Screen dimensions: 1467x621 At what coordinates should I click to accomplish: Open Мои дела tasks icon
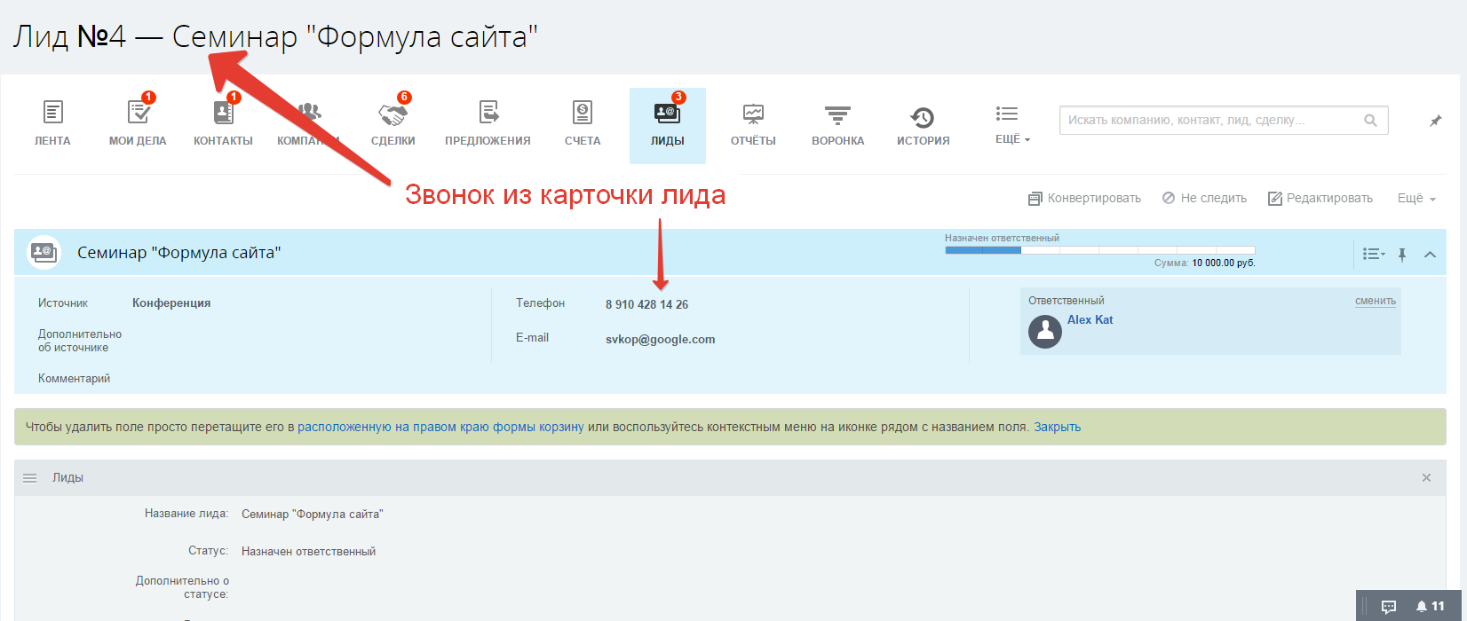tap(138, 114)
